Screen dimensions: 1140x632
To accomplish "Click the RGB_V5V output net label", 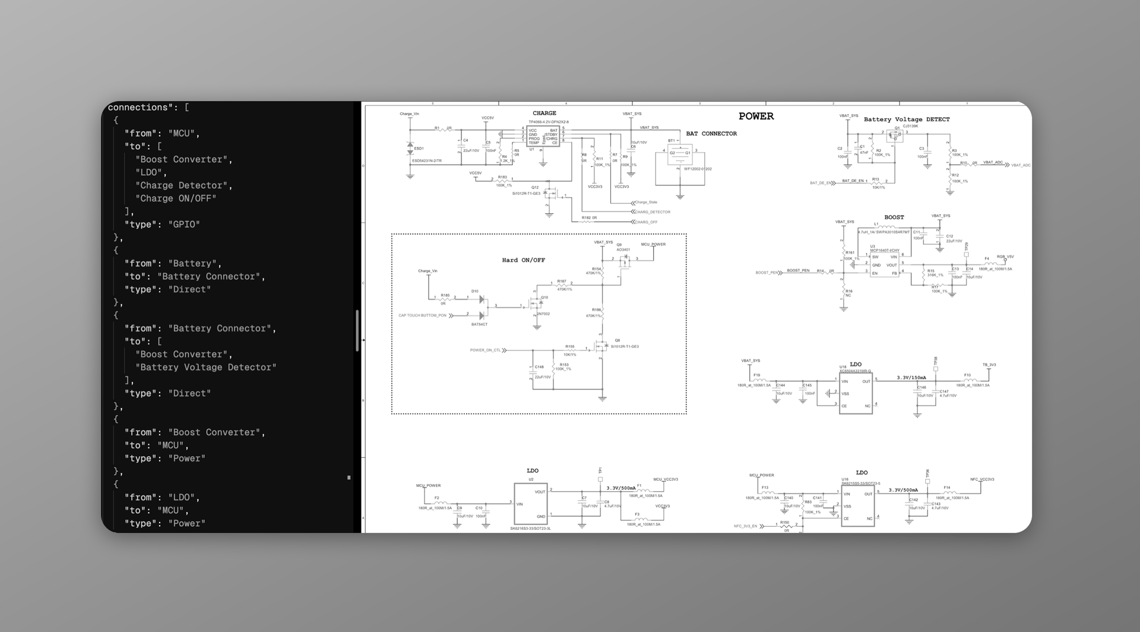I will click(x=1005, y=257).
